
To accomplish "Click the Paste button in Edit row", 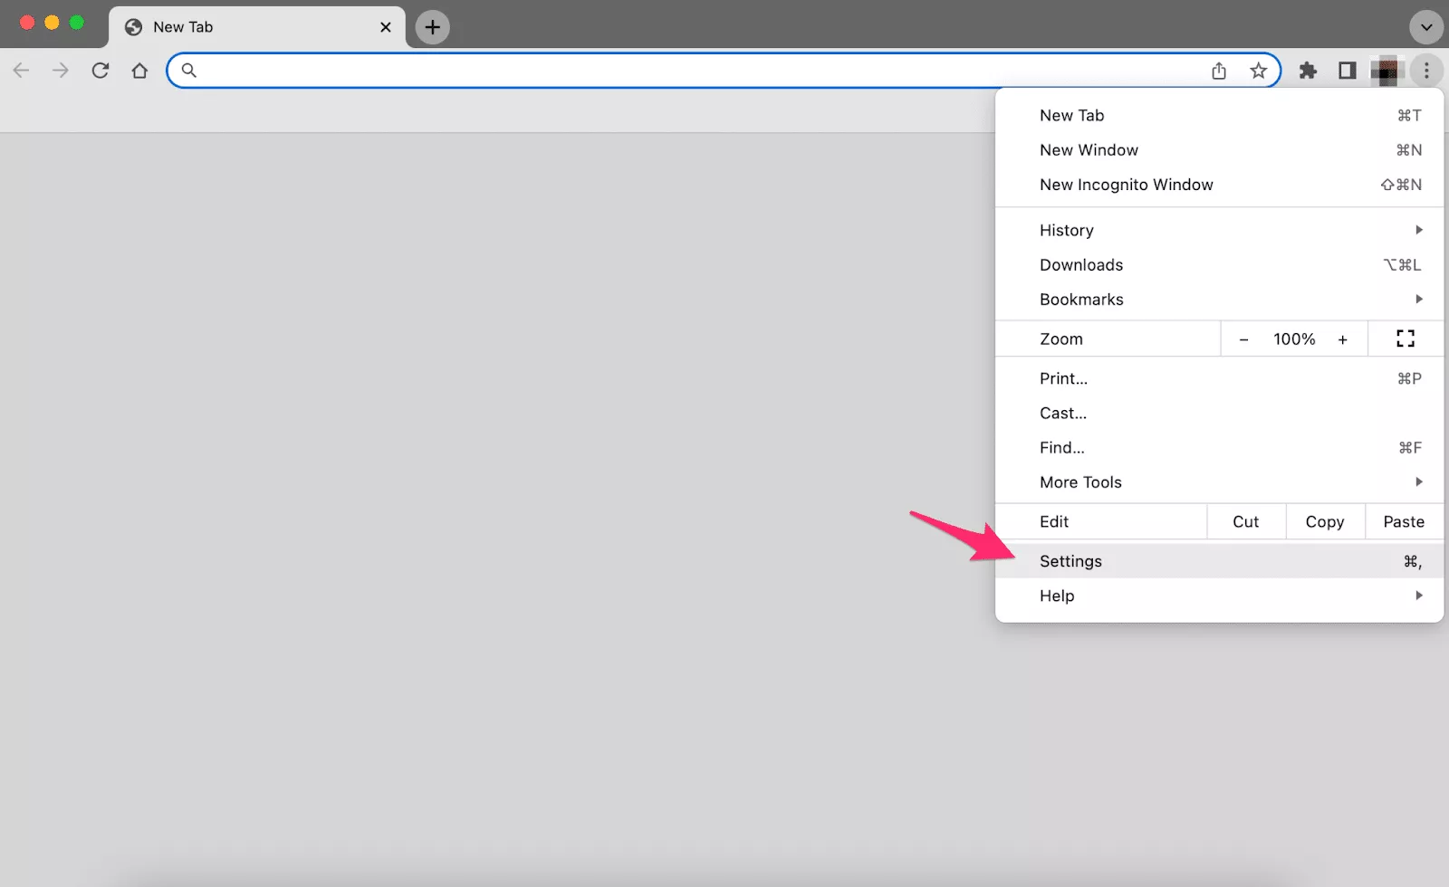I will (x=1403, y=521).
